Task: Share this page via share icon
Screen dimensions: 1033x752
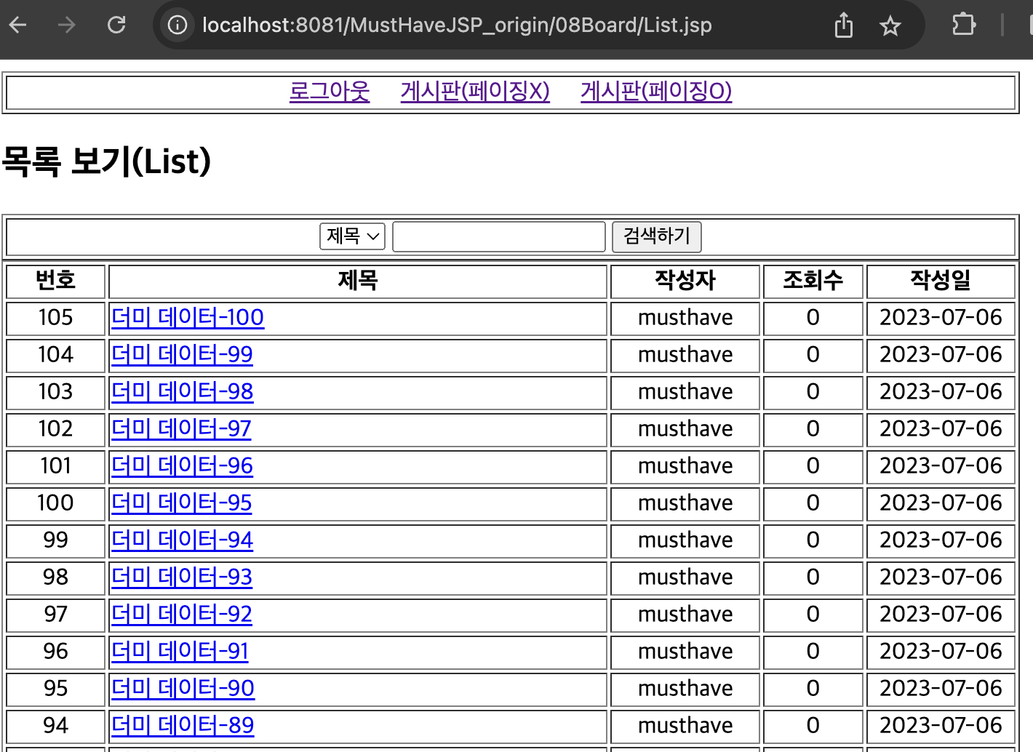Action: pos(844,25)
